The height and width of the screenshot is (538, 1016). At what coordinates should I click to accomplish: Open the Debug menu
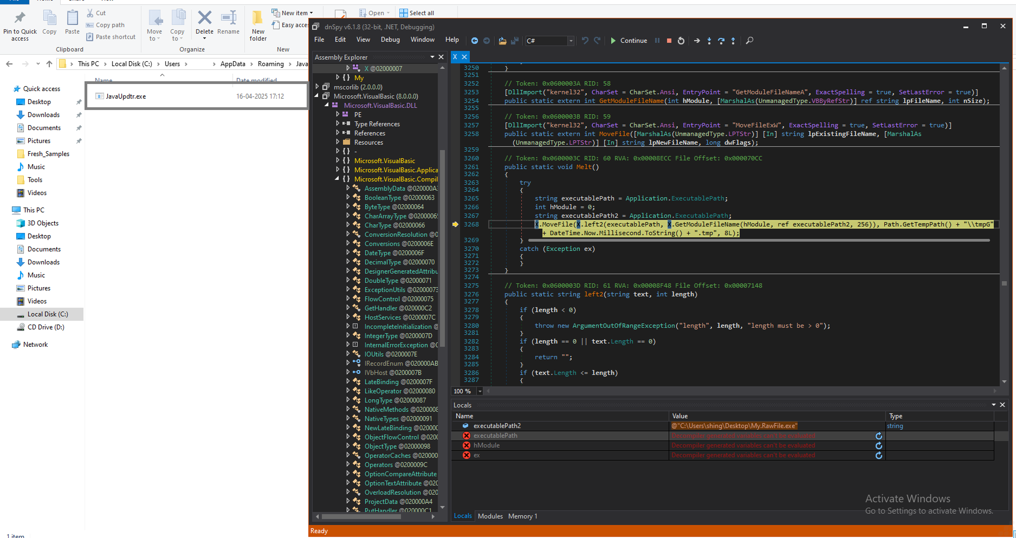390,40
